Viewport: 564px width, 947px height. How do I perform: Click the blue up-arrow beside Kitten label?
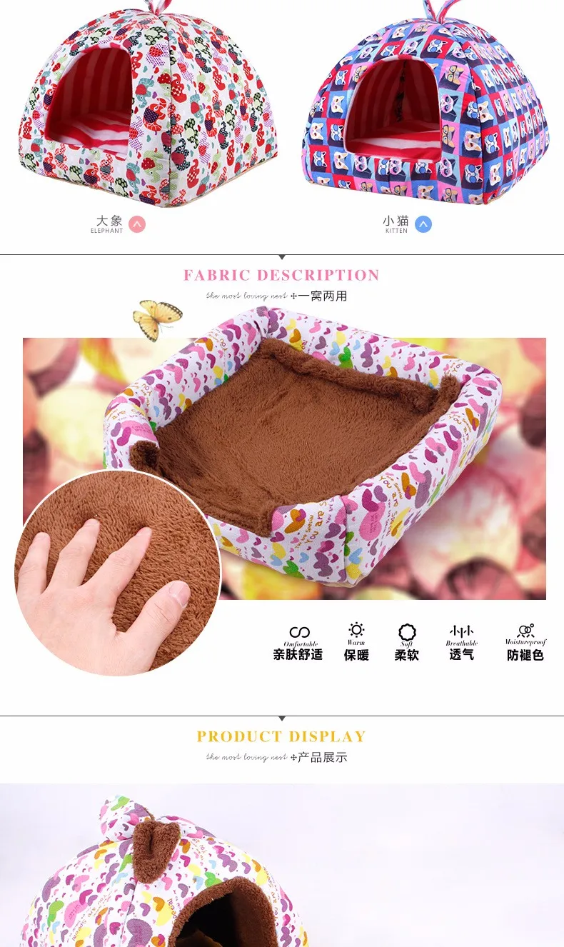pyautogui.click(x=423, y=224)
